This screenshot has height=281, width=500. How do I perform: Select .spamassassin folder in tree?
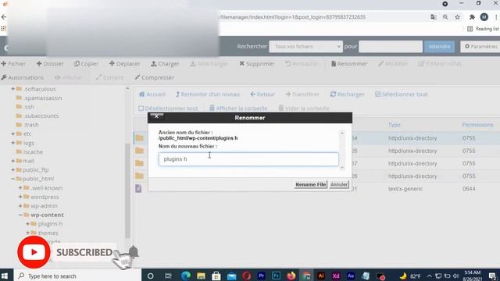43,98
